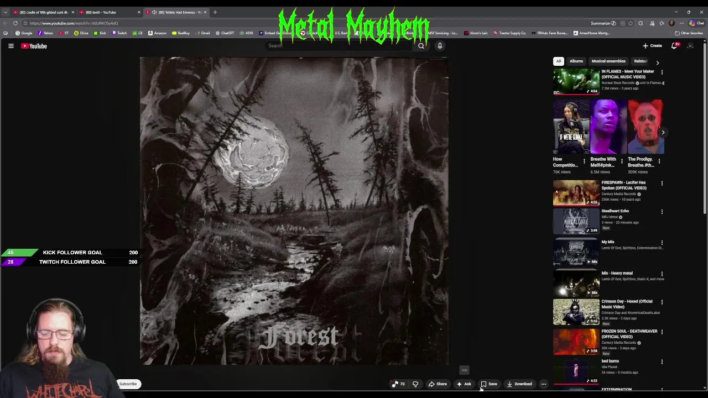Viewport: 708px width, 398px height.
Task: Open the Amazon bookmark
Action: tap(158, 33)
